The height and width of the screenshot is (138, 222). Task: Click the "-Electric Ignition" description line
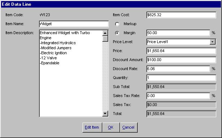coord(53,53)
